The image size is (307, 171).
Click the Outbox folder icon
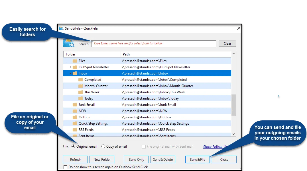tap(74, 117)
